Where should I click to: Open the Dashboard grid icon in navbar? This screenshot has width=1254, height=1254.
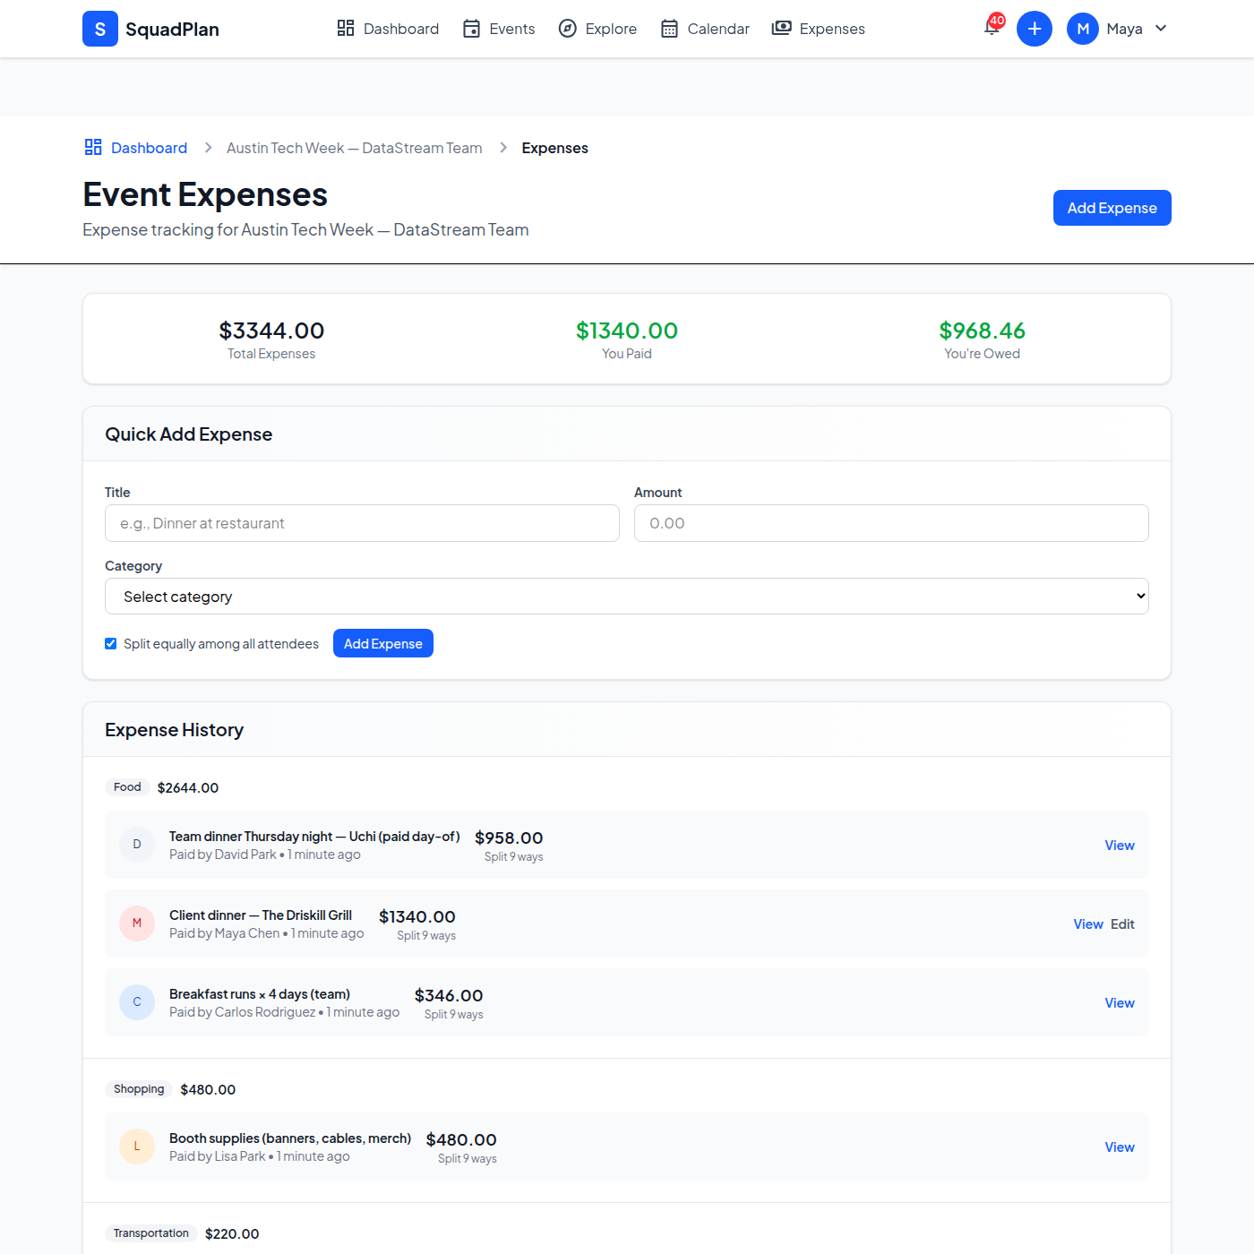(346, 28)
